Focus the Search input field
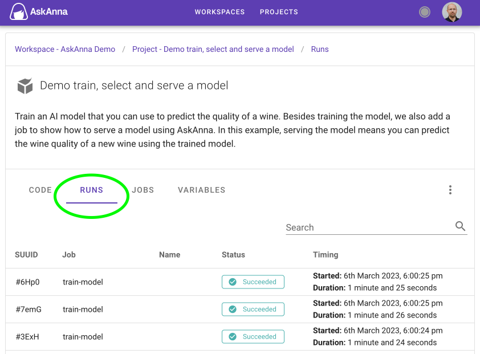The width and height of the screenshot is (480, 354). click(369, 227)
